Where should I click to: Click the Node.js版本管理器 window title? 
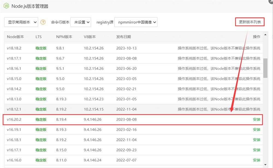click(30, 6)
